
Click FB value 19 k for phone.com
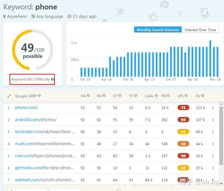165,108
